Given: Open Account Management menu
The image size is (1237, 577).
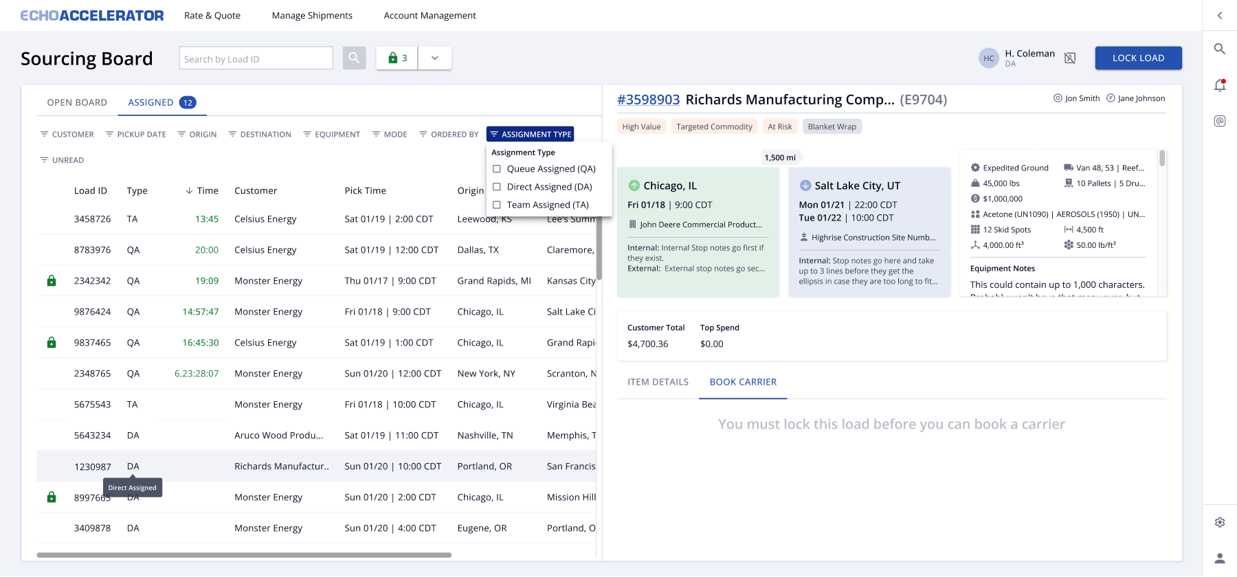Looking at the screenshot, I should [x=430, y=15].
